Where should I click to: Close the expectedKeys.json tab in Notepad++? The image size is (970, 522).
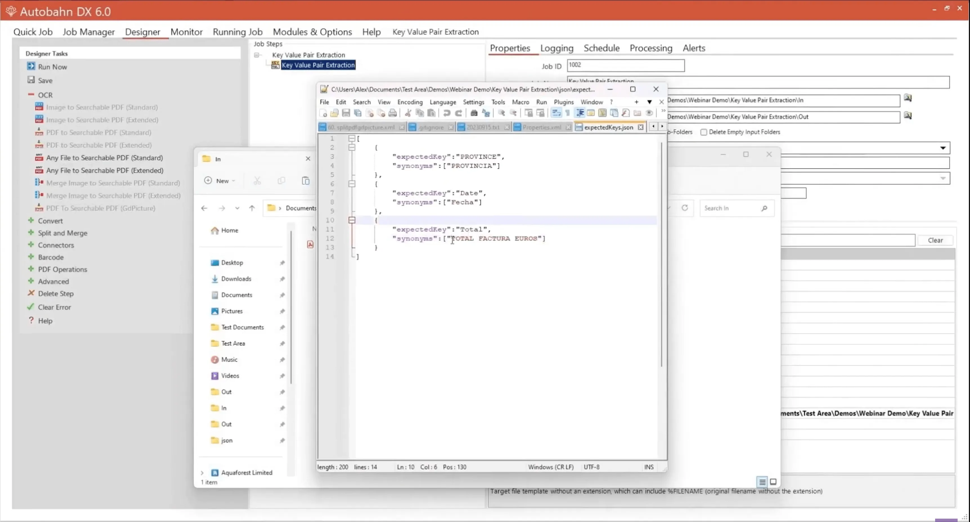click(641, 127)
